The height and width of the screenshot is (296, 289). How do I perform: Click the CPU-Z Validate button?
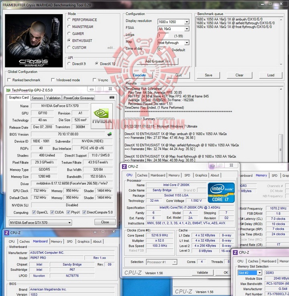(202, 272)
